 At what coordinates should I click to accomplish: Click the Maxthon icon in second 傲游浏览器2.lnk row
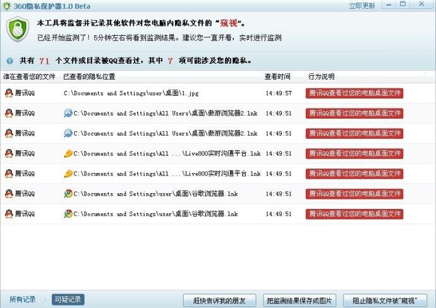(x=68, y=133)
